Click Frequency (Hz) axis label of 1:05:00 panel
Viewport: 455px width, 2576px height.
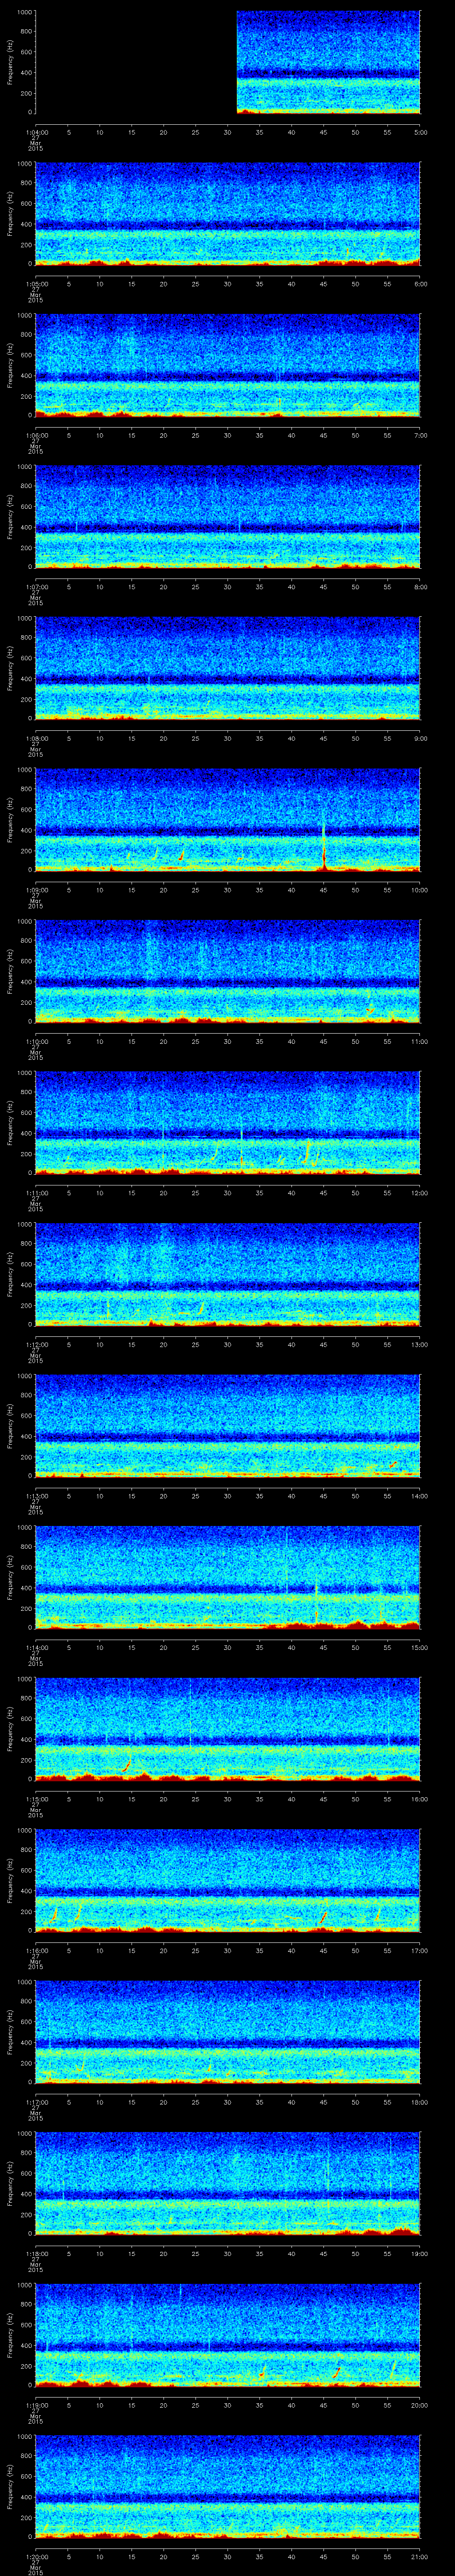11,213
